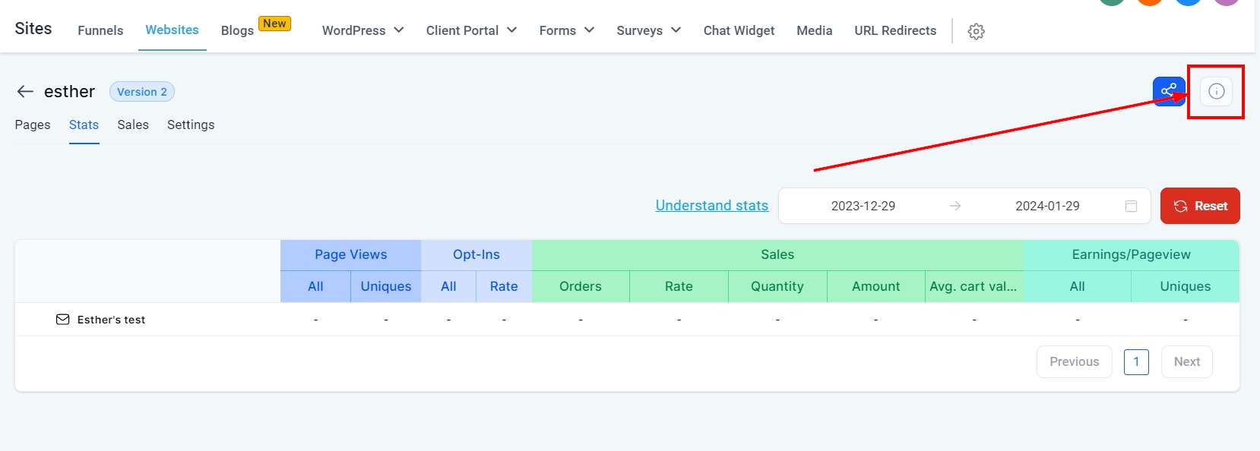
Task: Expand the Surveys dropdown
Action: [x=648, y=30]
